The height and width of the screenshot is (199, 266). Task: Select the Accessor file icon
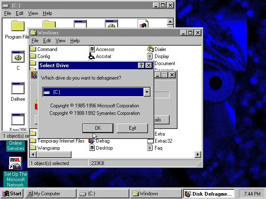pyautogui.click(x=92, y=49)
